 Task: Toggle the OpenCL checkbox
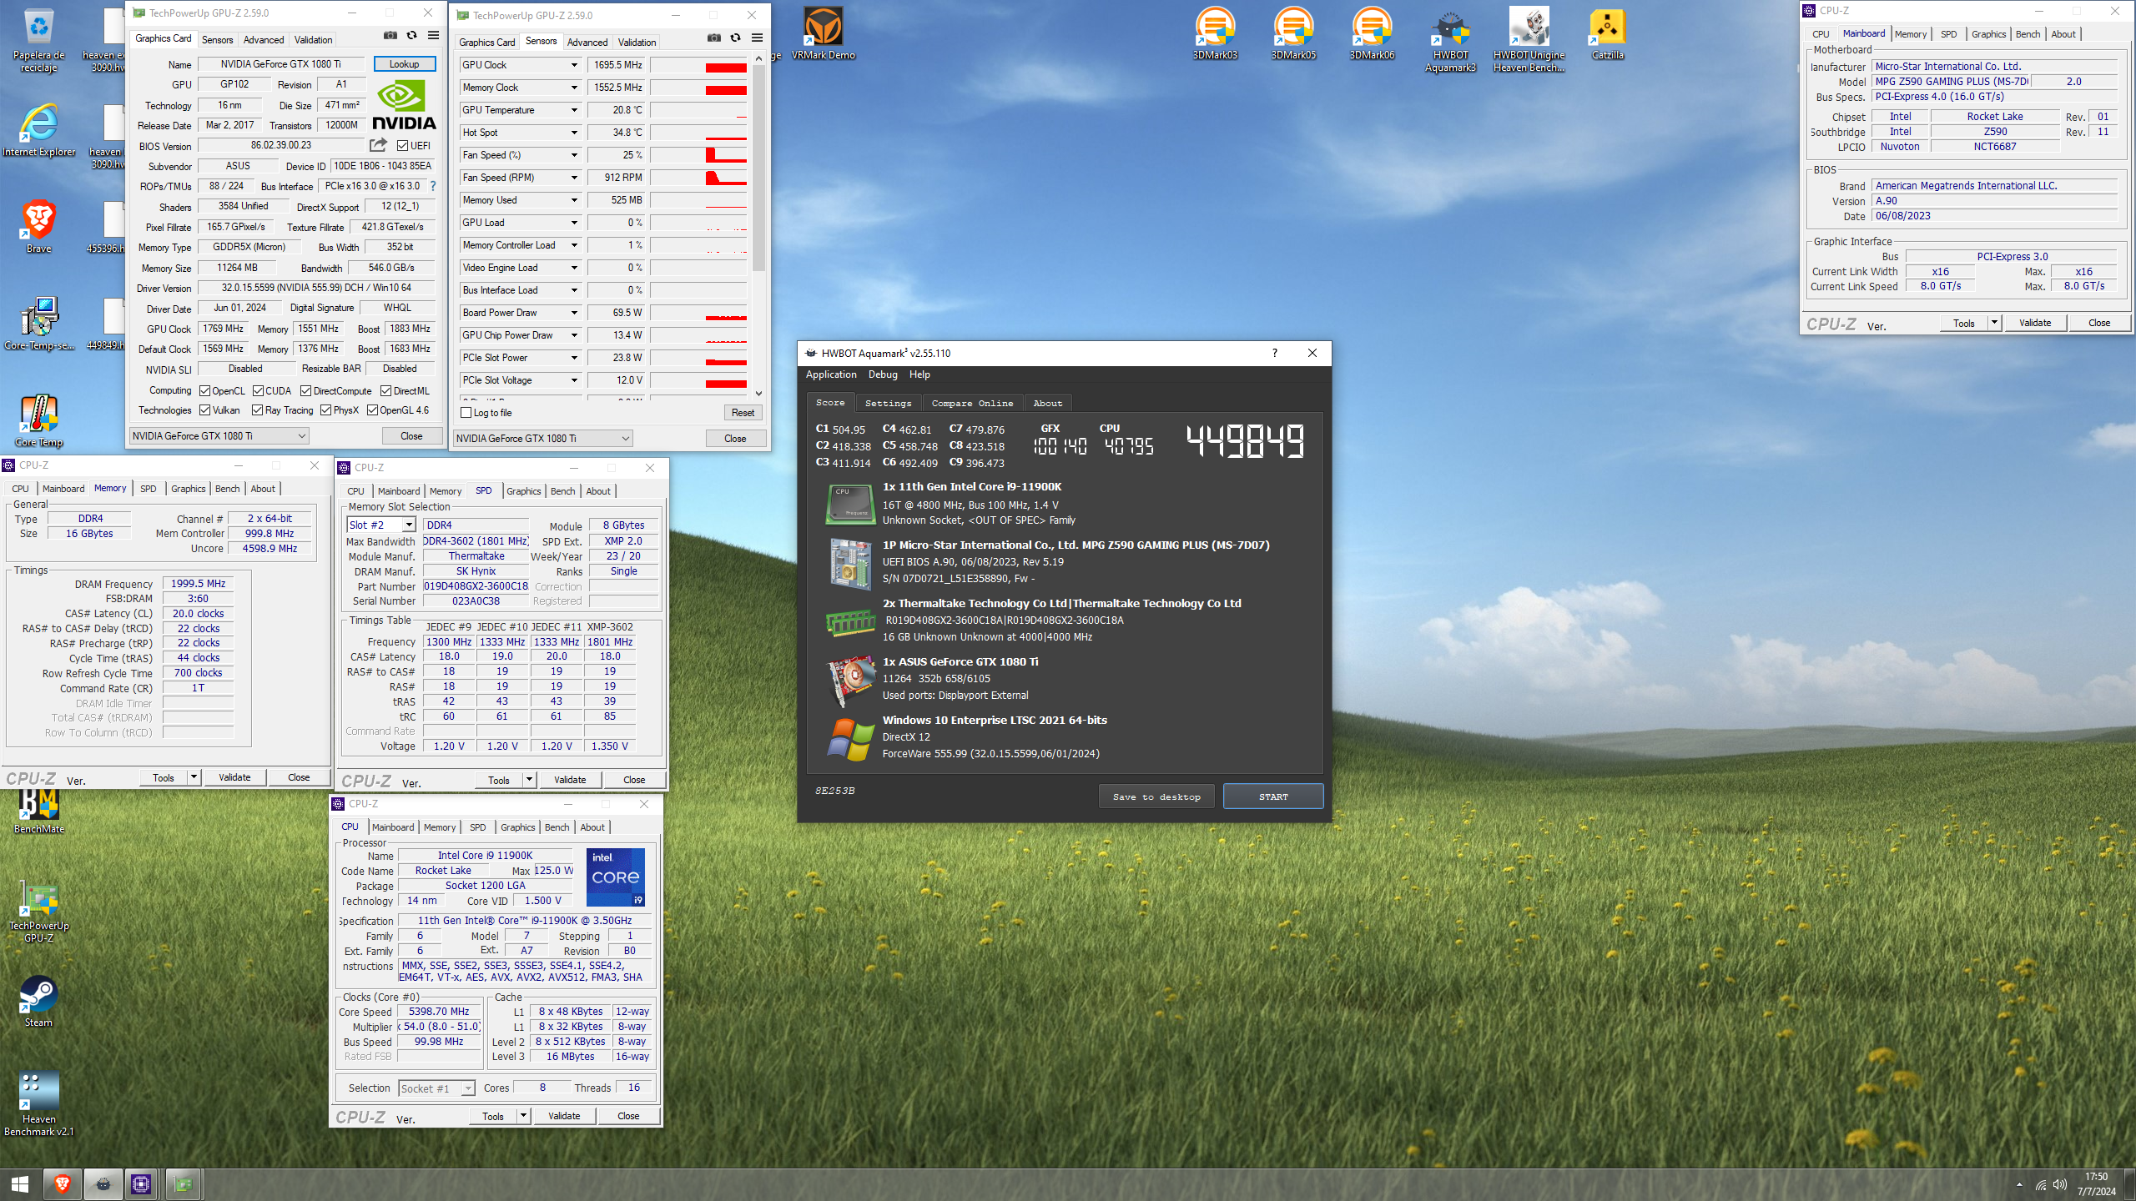(x=204, y=391)
